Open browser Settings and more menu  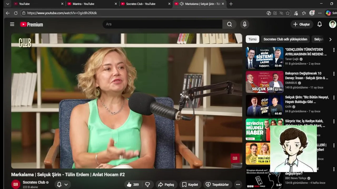coord(320,13)
